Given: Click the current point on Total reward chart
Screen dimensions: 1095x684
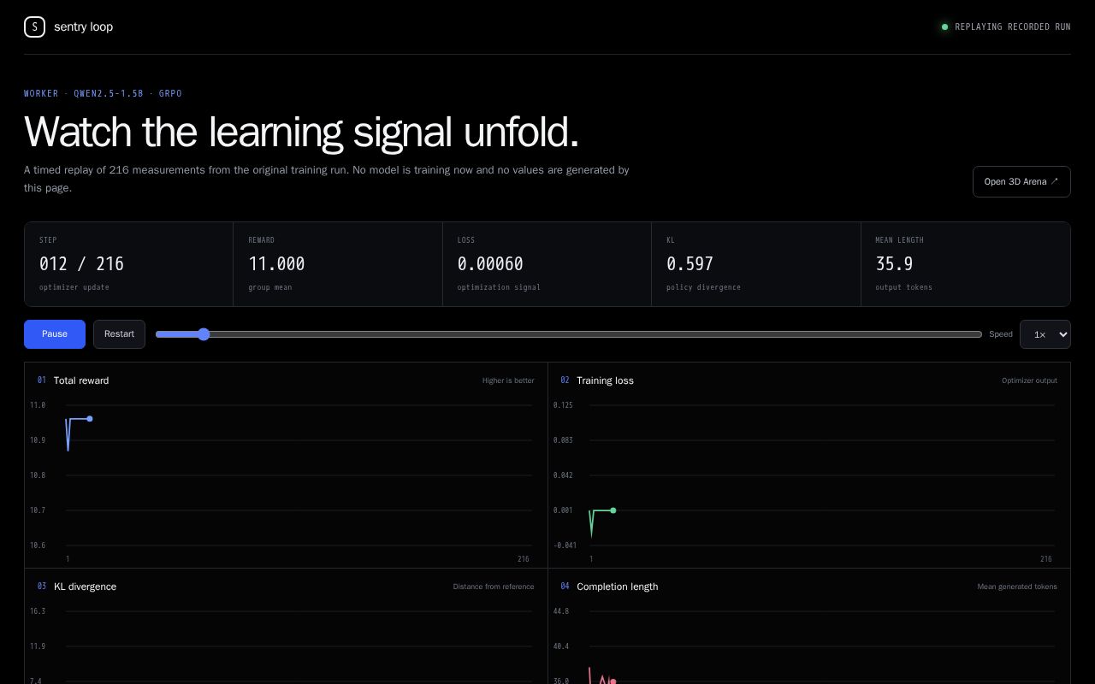Looking at the screenshot, I should (x=90, y=419).
